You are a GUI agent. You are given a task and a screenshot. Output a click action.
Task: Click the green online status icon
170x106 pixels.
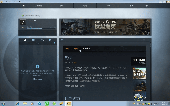coord(23,16)
